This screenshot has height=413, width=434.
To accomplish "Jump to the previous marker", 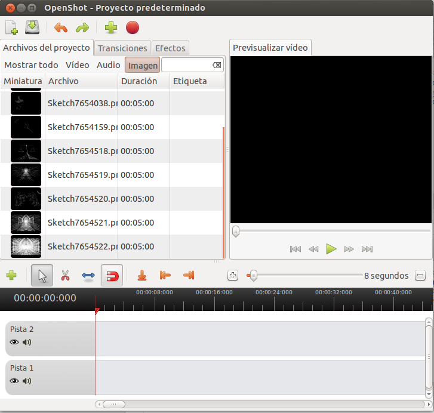I will (165, 276).
